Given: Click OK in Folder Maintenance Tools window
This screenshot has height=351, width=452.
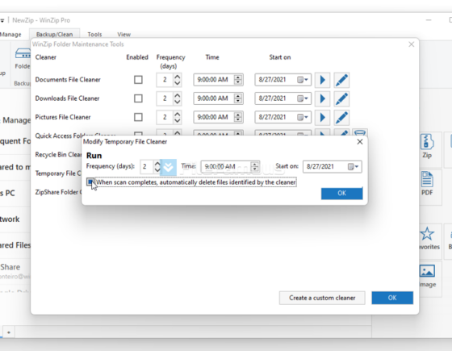Looking at the screenshot, I should point(392,298).
